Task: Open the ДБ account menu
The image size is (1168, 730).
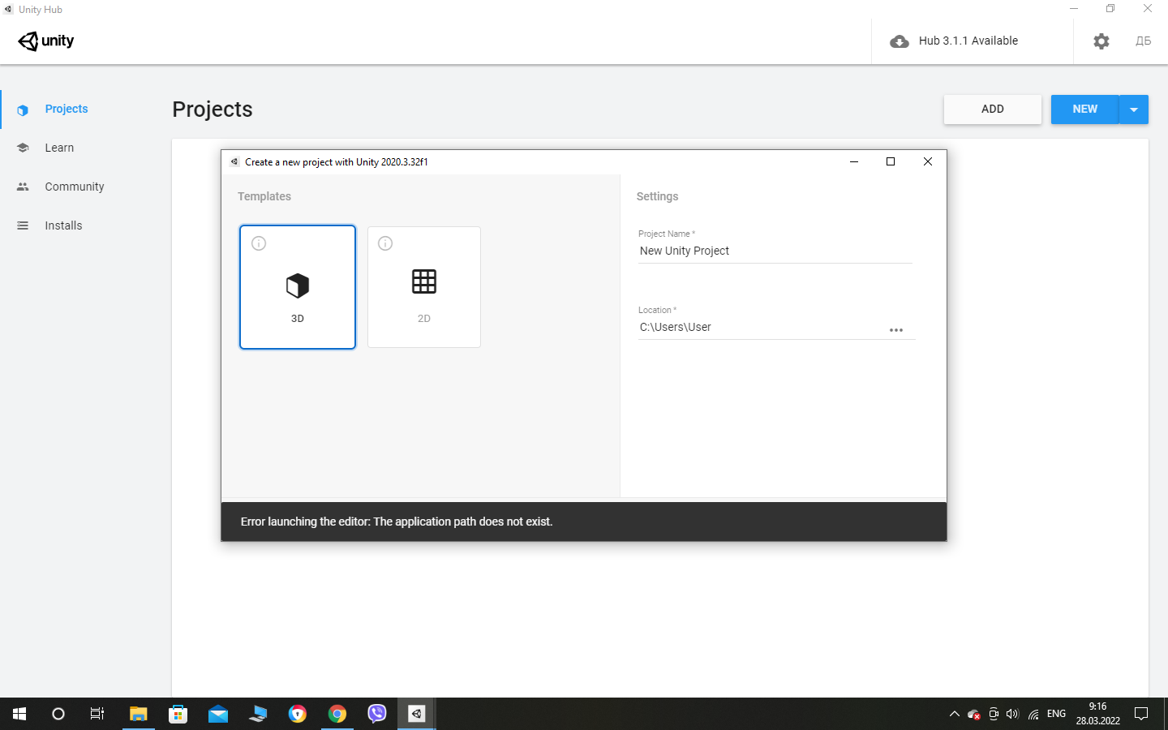Action: tap(1143, 41)
